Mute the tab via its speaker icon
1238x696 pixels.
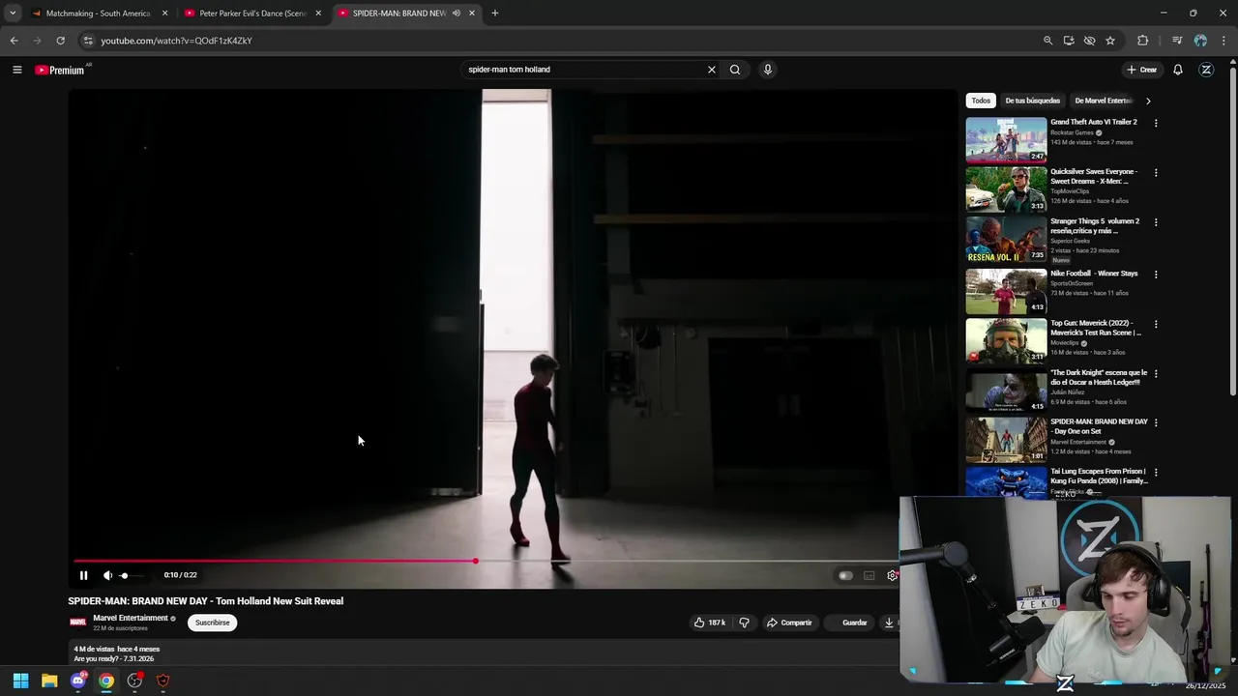pos(457,14)
